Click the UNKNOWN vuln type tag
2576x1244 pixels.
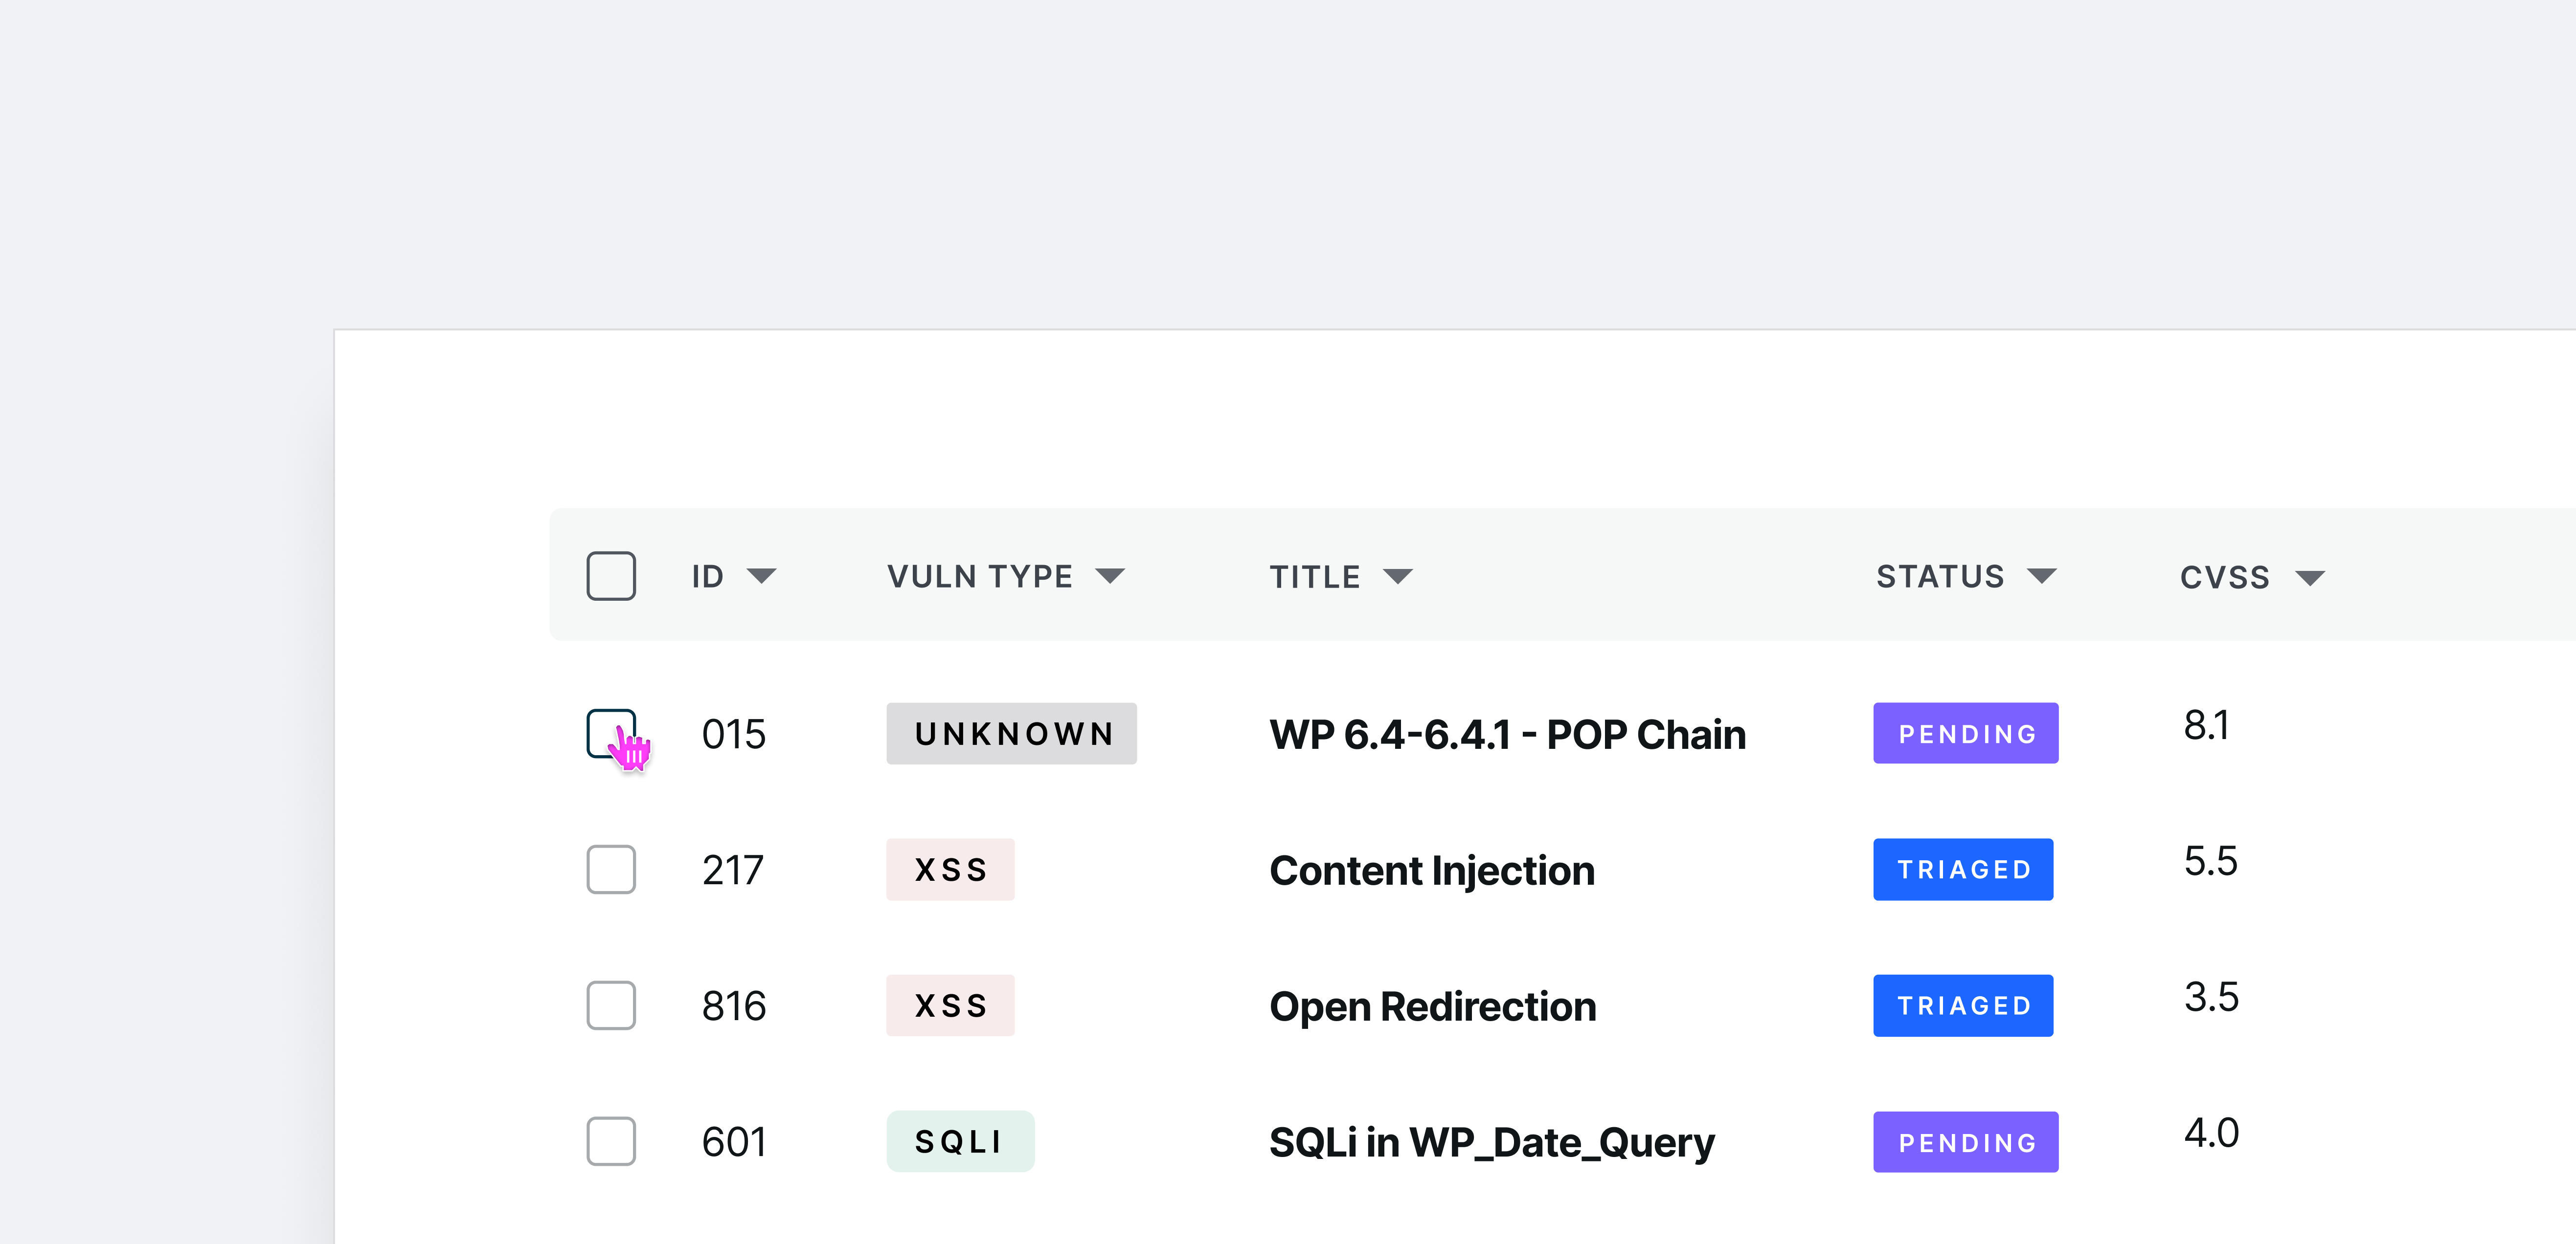pos(1011,733)
